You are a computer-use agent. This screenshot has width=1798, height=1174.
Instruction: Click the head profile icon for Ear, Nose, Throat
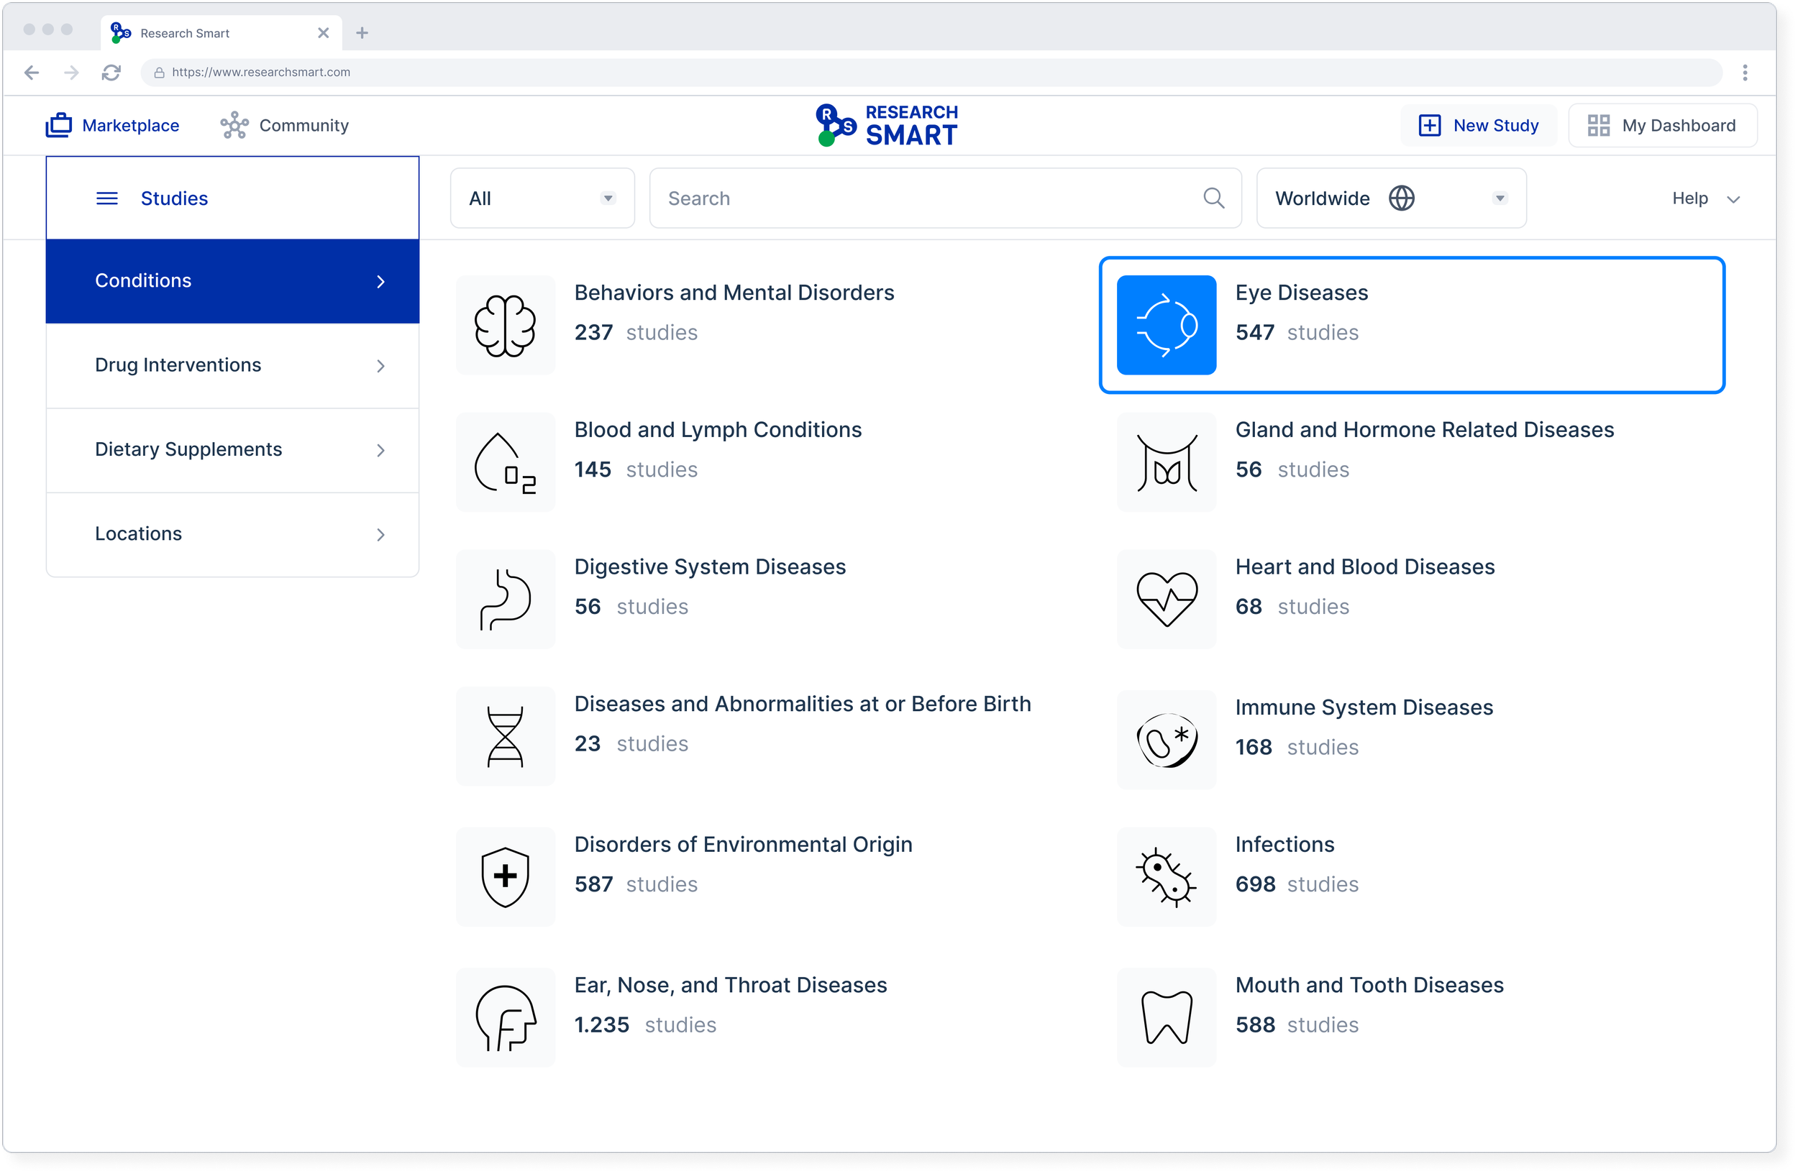click(x=505, y=1018)
